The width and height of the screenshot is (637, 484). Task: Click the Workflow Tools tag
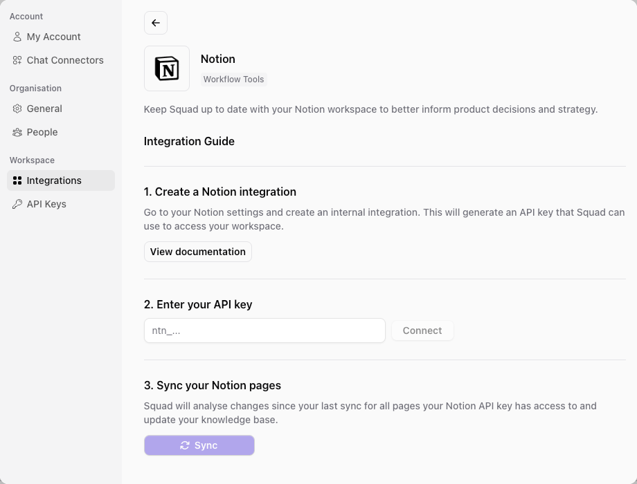tap(233, 79)
